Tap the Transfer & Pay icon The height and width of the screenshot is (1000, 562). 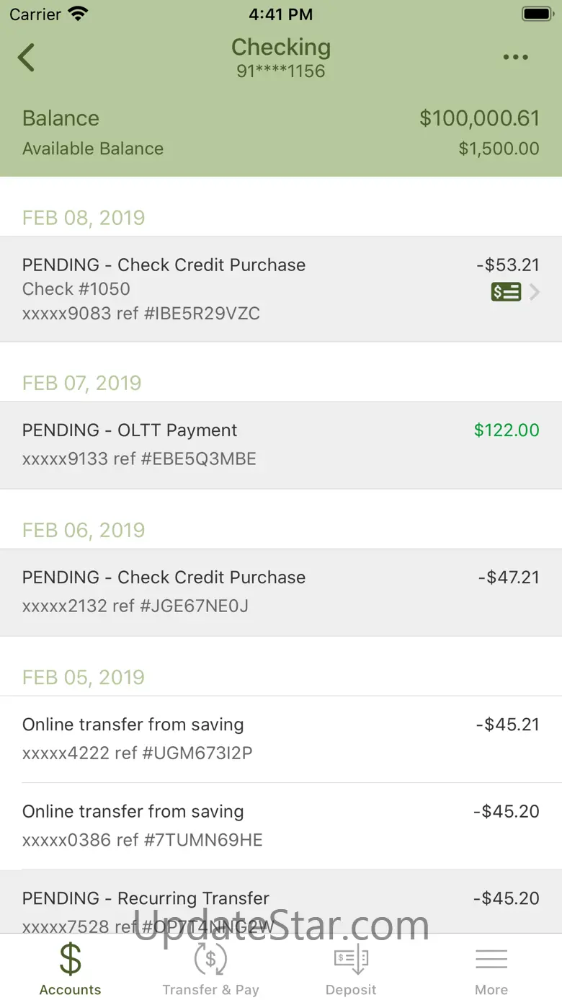210,960
